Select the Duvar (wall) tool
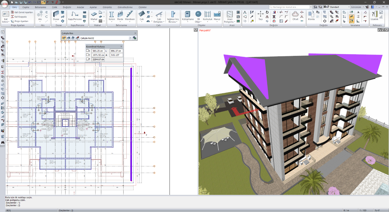 [x=56, y=15]
